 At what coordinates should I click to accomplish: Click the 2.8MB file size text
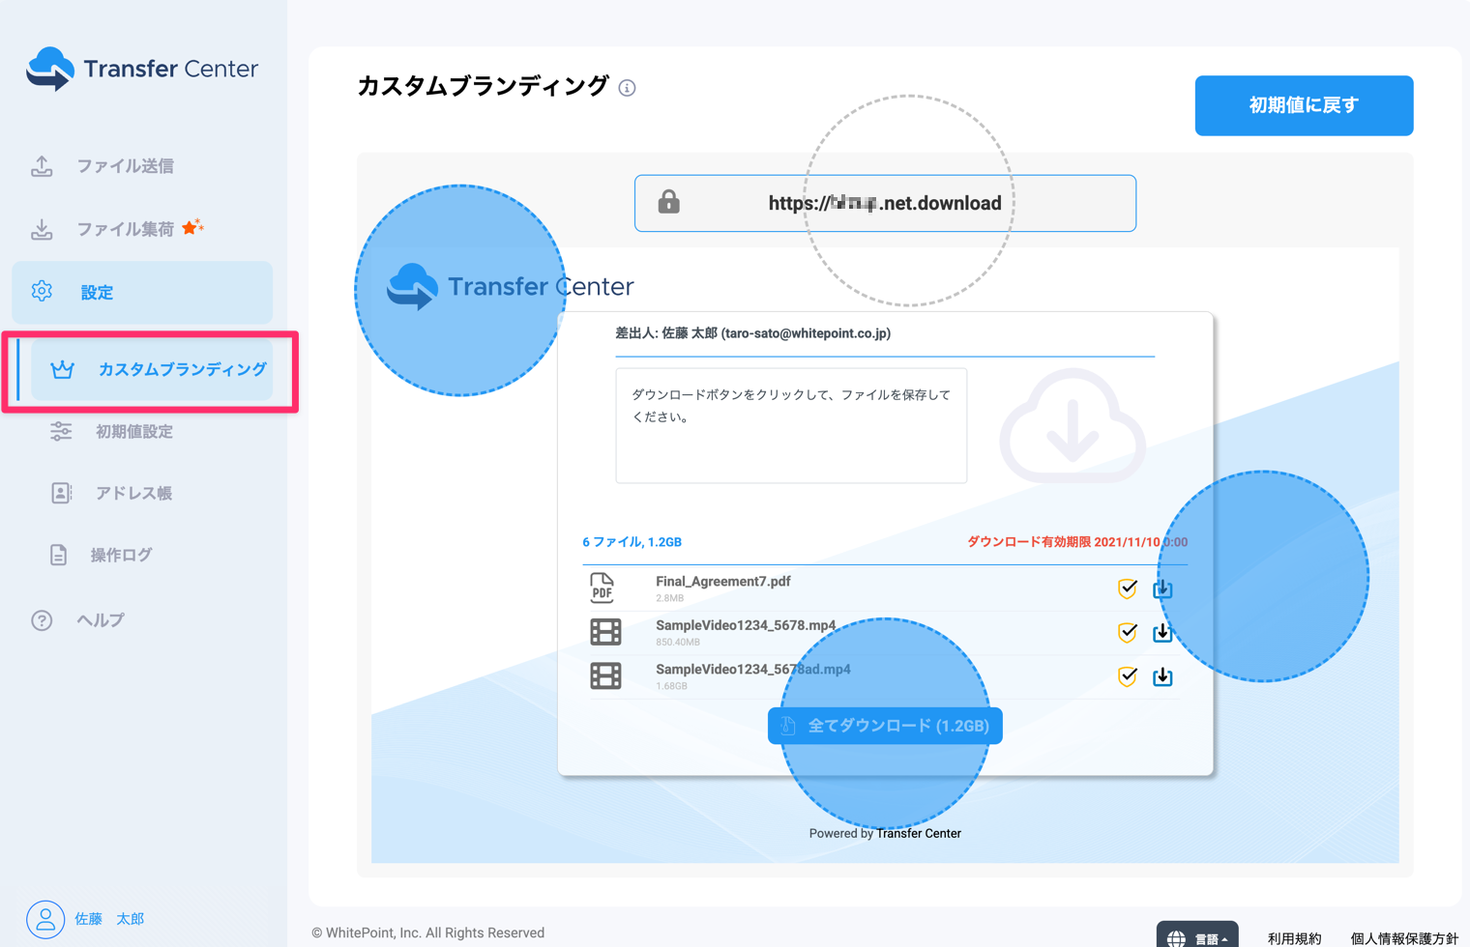[x=669, y=599]
